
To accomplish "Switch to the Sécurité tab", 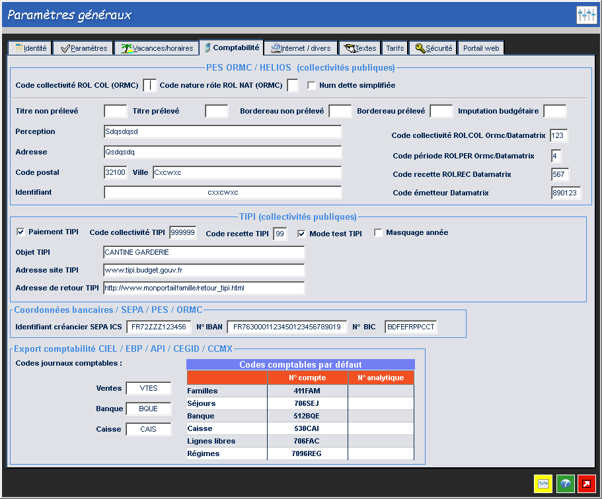I will click(432, 48).
